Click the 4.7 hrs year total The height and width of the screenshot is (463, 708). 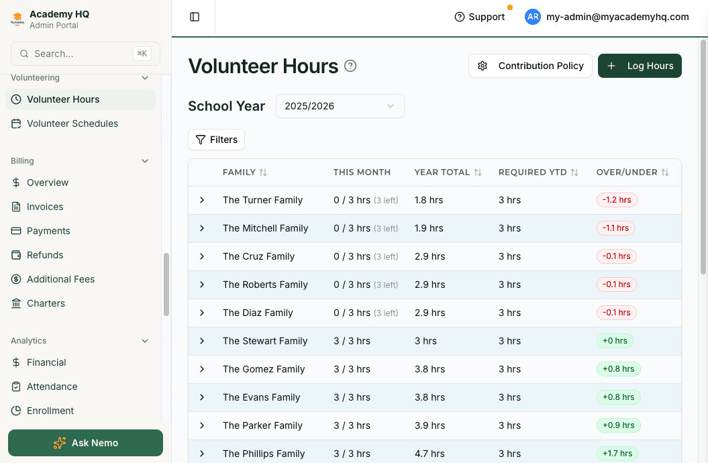point(429,454)
